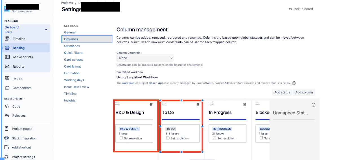Image resolution: width=342 pixels, height=160 pixels.
Task: Click the Backlog icon in sidebar
Action: 7,48
